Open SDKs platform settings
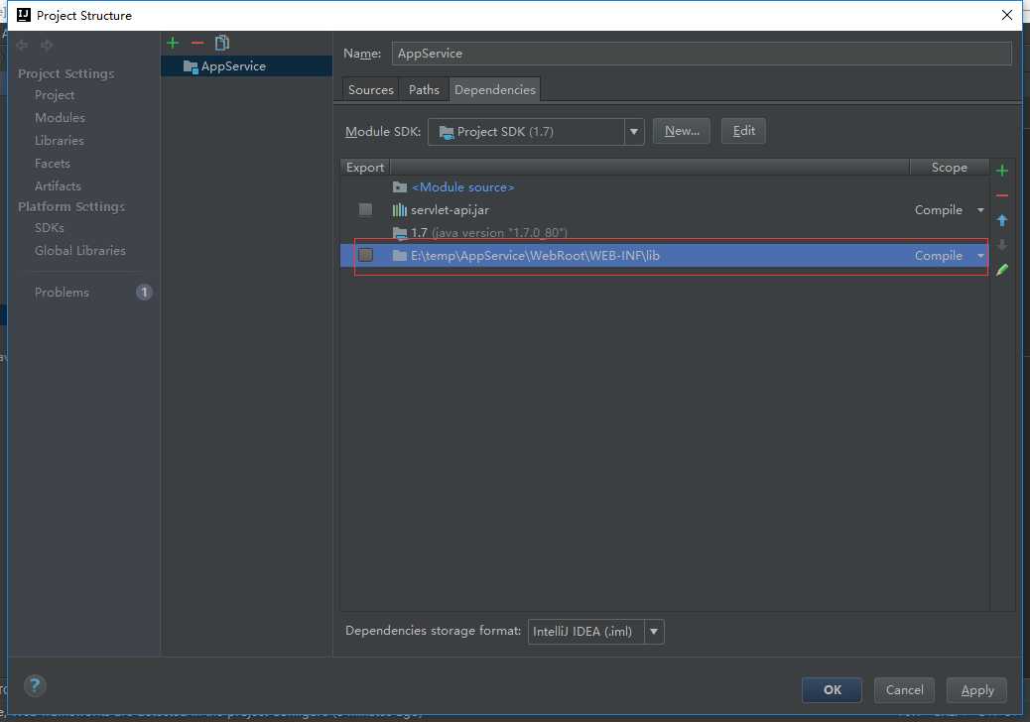The height and width of the screenshot is (722, 1030). pyautogui.click(x=50, y=228)
